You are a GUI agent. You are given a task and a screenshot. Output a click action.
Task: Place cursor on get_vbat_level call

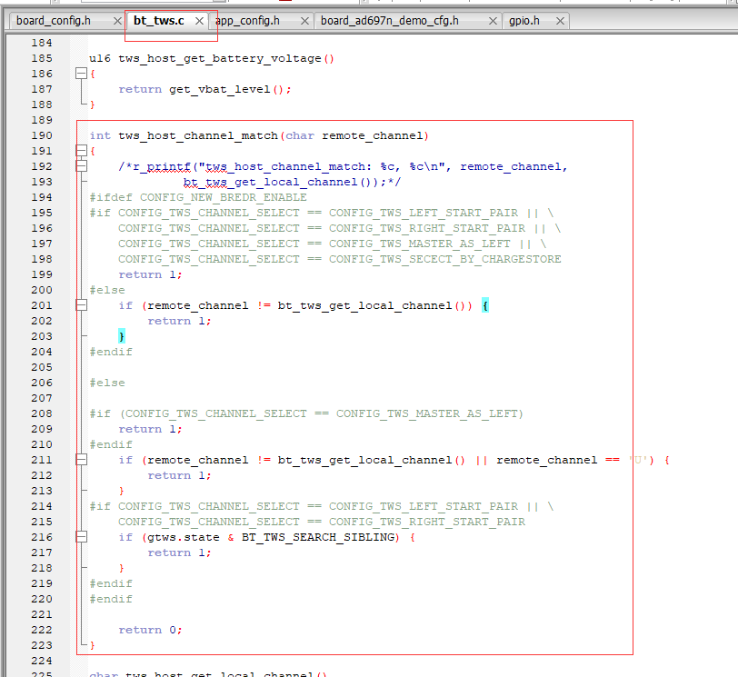[220, 89]
